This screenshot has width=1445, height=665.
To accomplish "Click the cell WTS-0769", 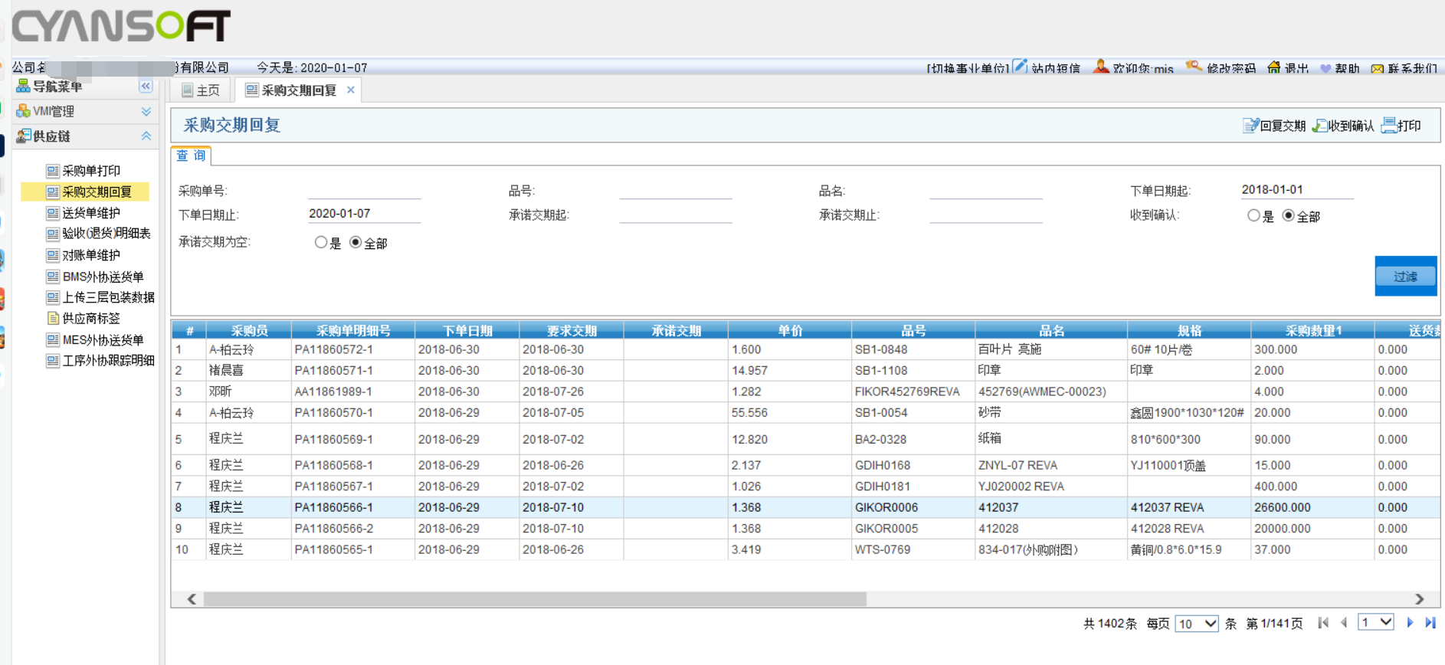I will coord(913,549).
